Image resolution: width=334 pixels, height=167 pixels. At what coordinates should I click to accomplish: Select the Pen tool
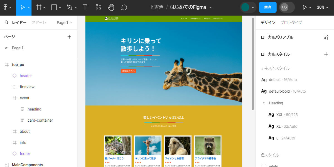coord(70,8)
